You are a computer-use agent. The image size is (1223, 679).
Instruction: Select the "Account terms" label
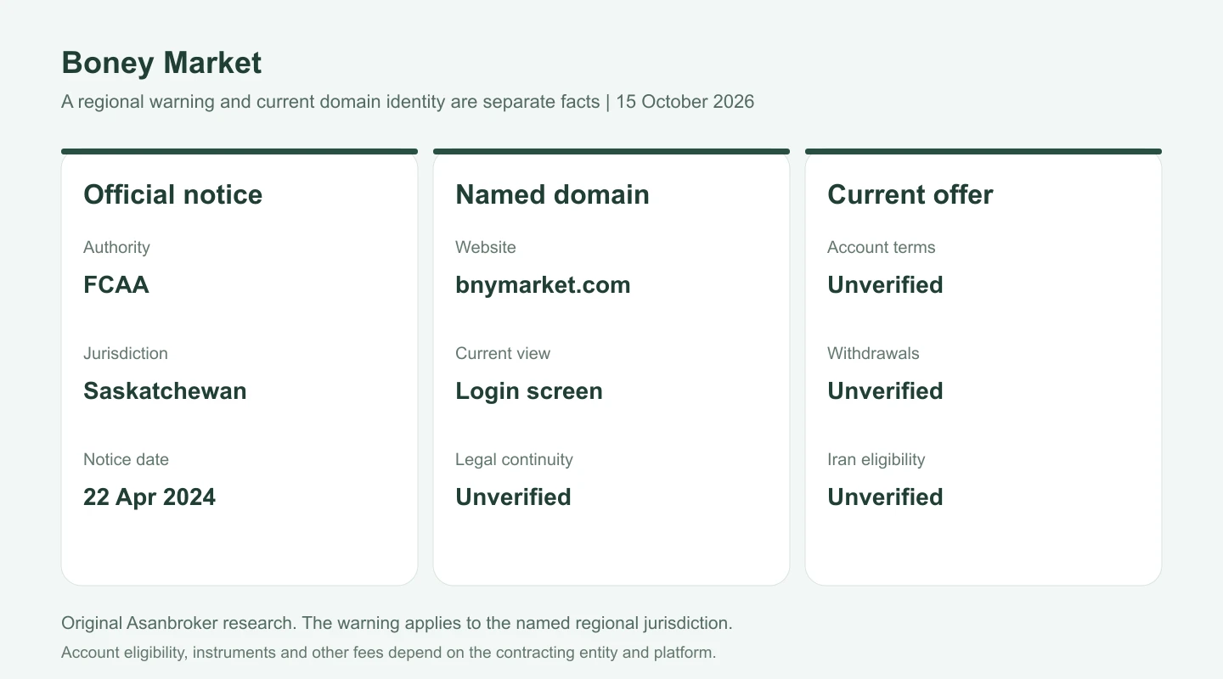pyautogui.click(x=882, y=247)
